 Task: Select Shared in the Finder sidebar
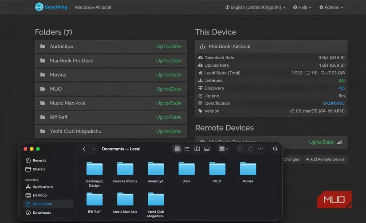point(48,169)
